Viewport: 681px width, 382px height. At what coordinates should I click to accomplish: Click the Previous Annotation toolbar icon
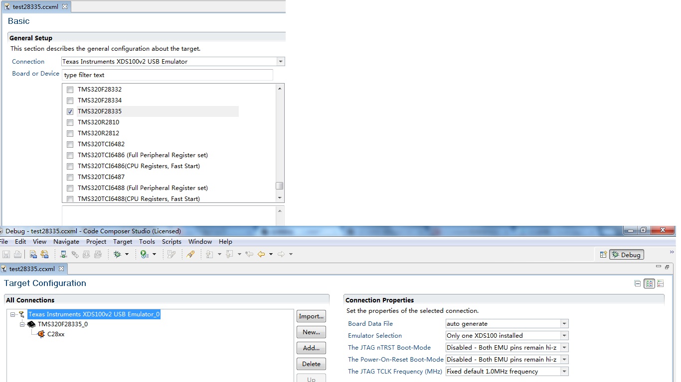click(x=229, y=254)
